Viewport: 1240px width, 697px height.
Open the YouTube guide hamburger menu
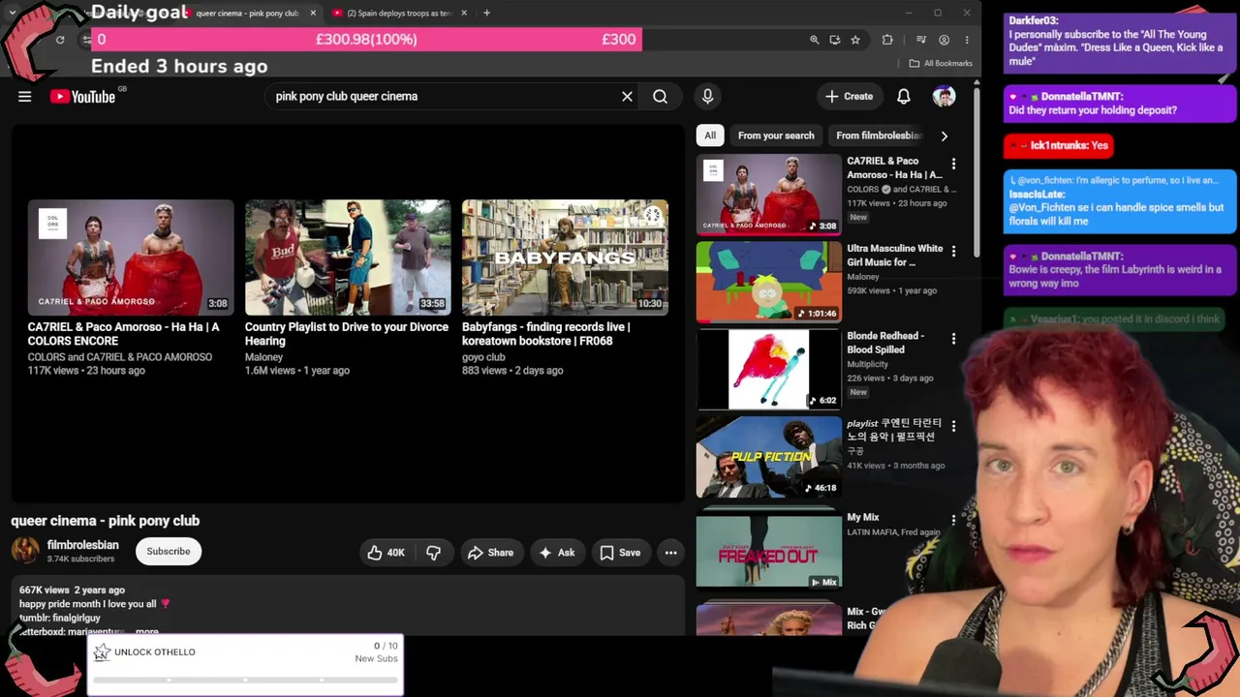point(25,96)
